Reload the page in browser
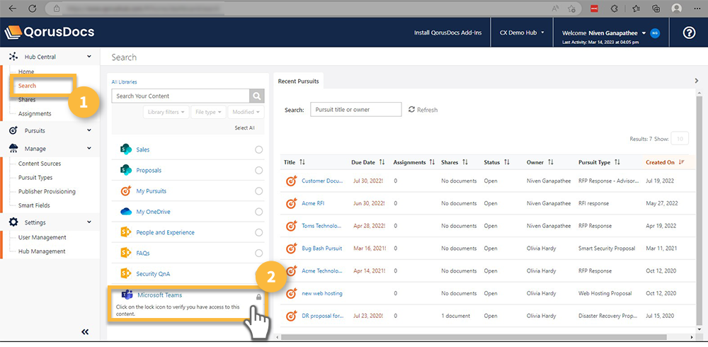 [32, 8]
